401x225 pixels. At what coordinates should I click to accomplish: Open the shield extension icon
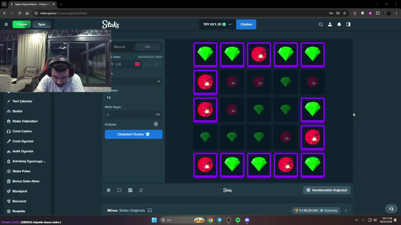tap(362, 13)
